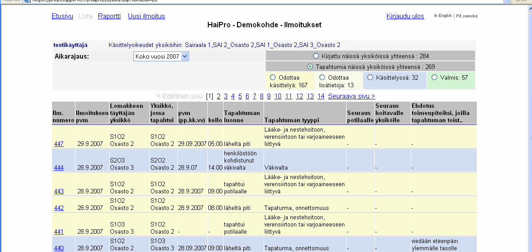
Task: Open the Raportti page
Action: (x=109, y=16)
